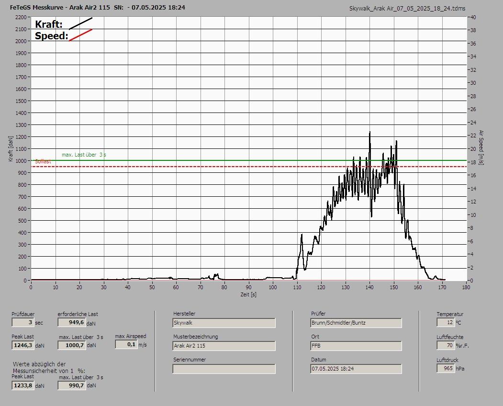Click the 140 tick on Zeit axis
Image resolution: width=503 pixels, height=406 pixels.
[x=369, y=287]
